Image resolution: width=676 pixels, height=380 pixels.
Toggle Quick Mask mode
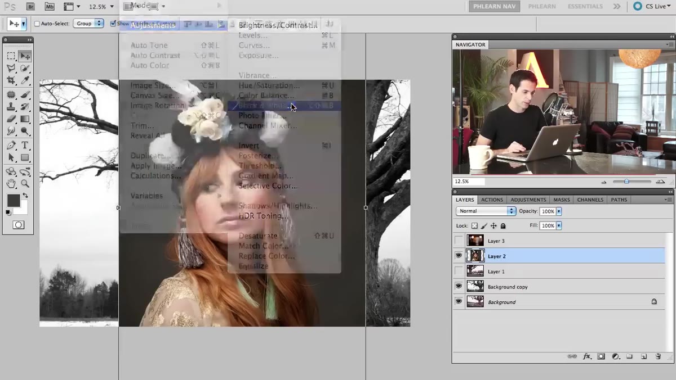coord(18,225)
